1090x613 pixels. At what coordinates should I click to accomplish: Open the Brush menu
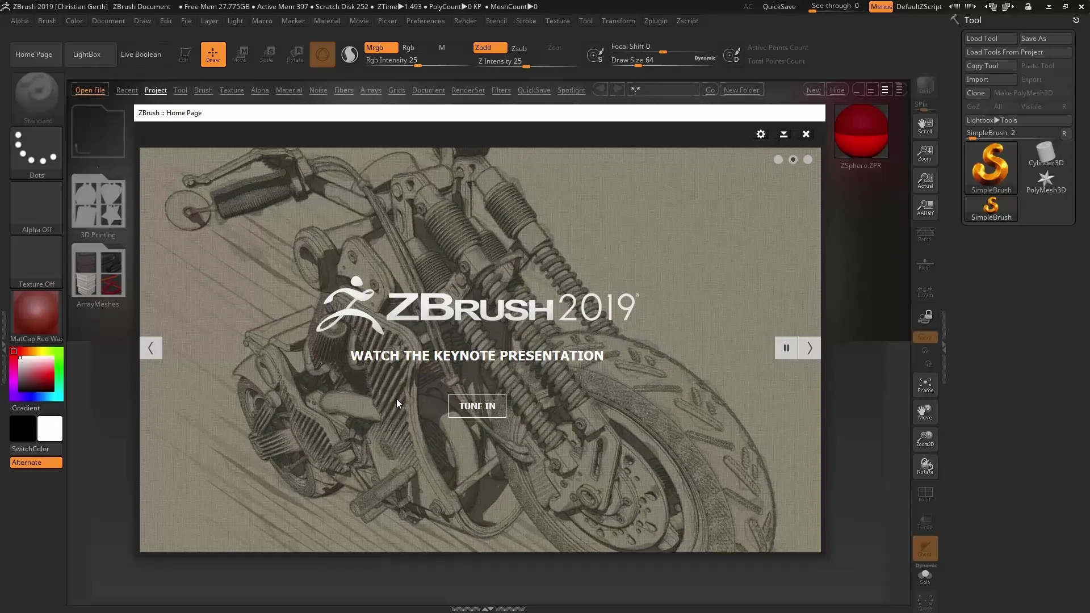click(x=47, y=21)
